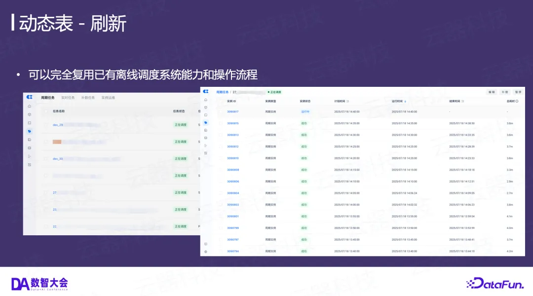Click the highlighted blue sidebar icon in left panel
The height and width of the screenshot is (296, 533).
30,131
